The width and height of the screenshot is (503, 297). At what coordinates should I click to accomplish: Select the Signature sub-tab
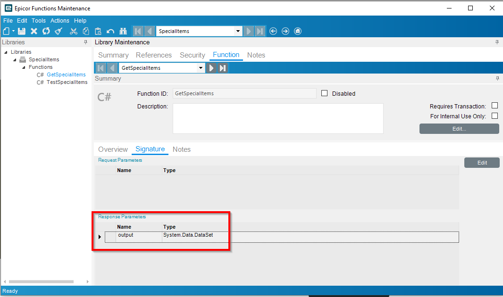tap(150, 149)
